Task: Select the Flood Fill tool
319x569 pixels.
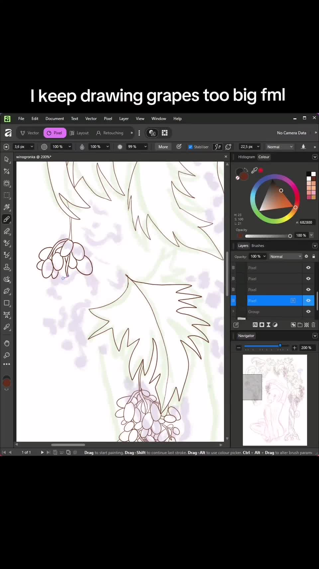Action: [7, 207]
